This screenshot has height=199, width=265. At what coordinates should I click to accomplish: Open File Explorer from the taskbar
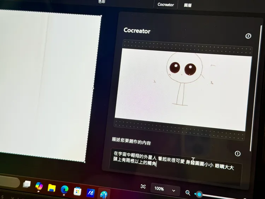[52, 188]
